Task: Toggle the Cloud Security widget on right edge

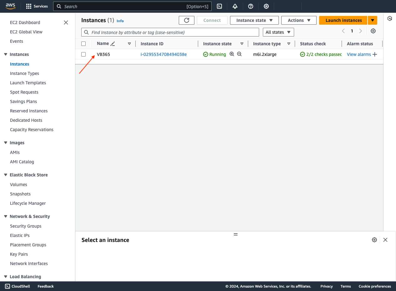Action: (x=389, y=19)
